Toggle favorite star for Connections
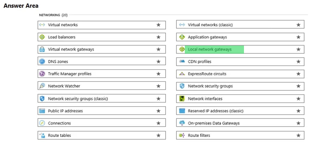This screenshot has width=318, height=144. click(x=158, y=123)
